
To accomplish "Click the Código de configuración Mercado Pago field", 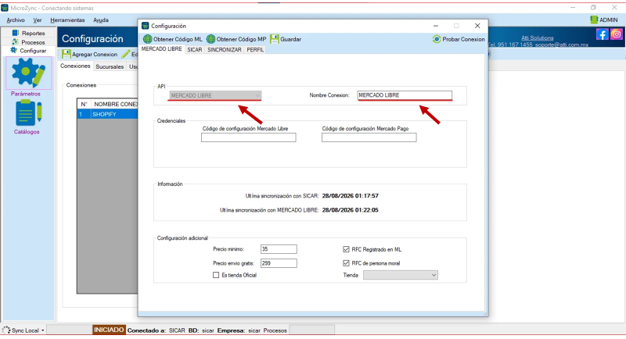I will coord(369,137).
